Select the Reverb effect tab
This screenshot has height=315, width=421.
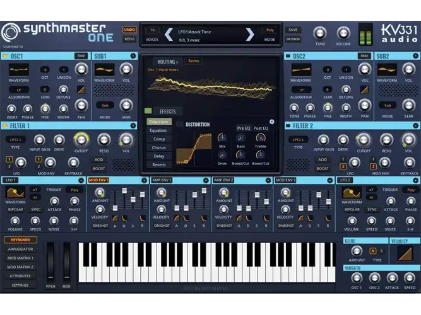tap(158, 164)
